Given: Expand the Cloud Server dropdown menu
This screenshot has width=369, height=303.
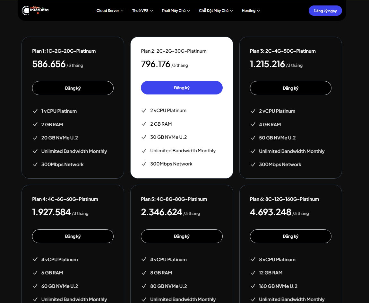Looking at the screenshot, I should coord(110,11).
